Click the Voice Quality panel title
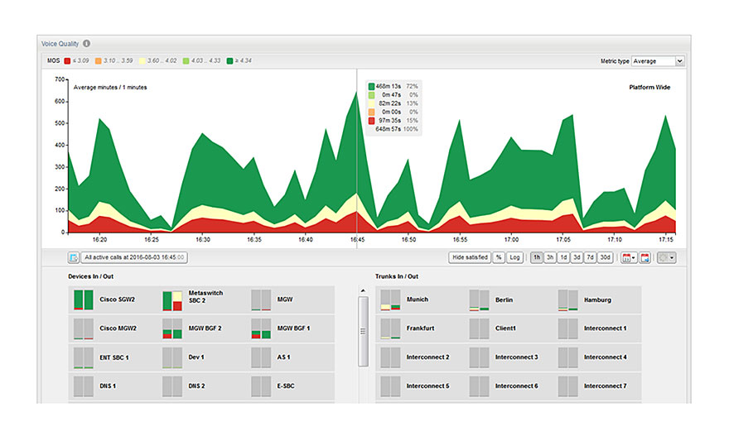729x441 pixels. tap(60, 44)
